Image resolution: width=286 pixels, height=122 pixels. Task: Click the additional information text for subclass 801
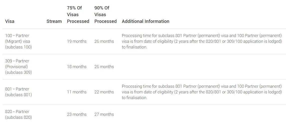(202, 92)
